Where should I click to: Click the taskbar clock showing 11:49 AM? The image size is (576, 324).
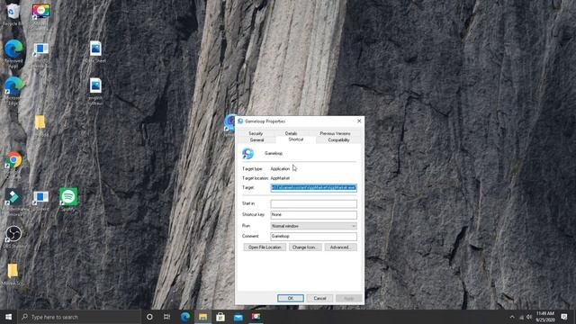(545, 317)
